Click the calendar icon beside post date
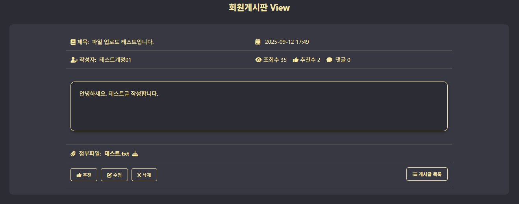 [x=258, y=42]
